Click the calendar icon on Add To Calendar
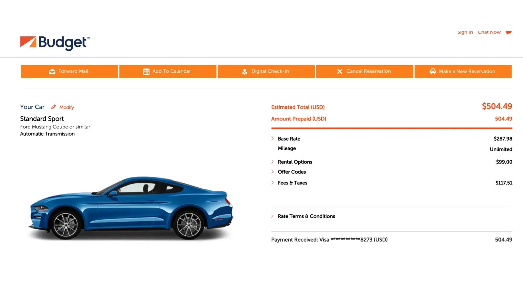523x294 pixels. (146, 71)
